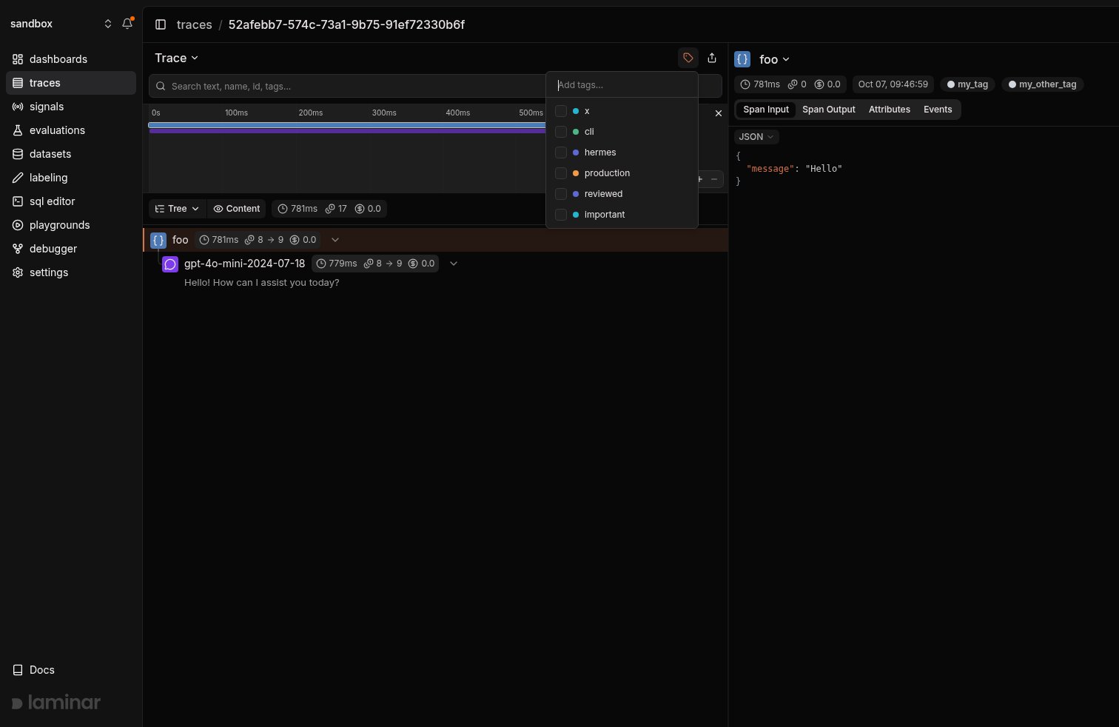Image resolution: width=1119 pixels, height=727 pixels.
Task: Open the Trace dropdown menu
Action: (177, 58)
